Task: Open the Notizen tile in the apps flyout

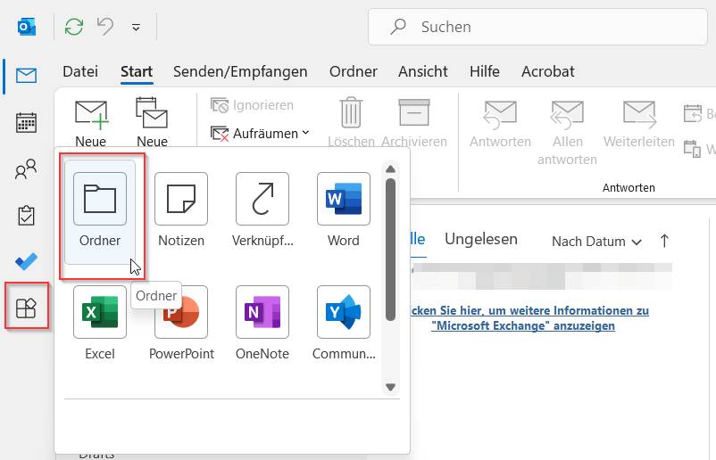Action: coord(181,209)
